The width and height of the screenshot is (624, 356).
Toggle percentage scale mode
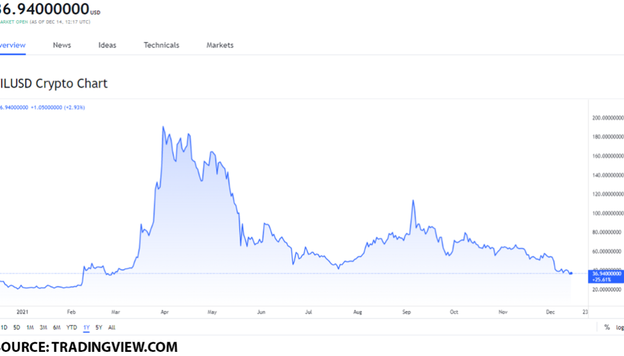606,327
